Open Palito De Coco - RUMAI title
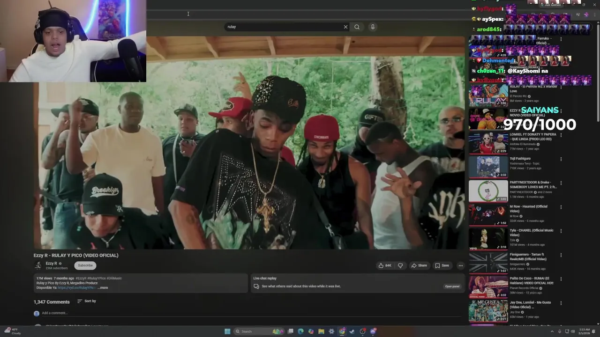The image size is (600, 337). pos(532,280)
